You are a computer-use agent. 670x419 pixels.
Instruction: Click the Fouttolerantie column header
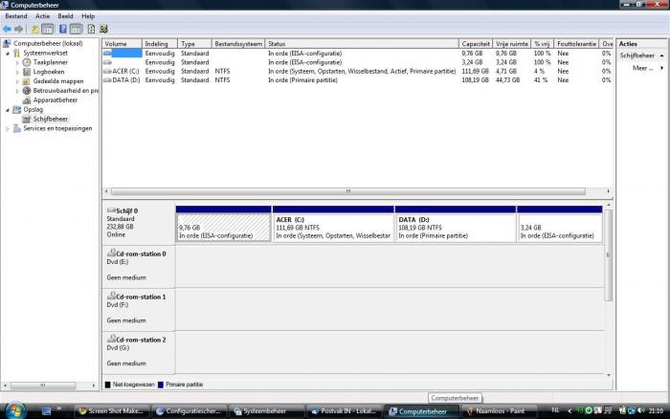click(x=576, y=44)
